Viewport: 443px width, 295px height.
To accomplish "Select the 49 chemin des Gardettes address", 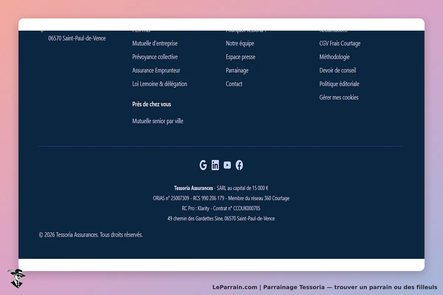I will coord(221,219).
